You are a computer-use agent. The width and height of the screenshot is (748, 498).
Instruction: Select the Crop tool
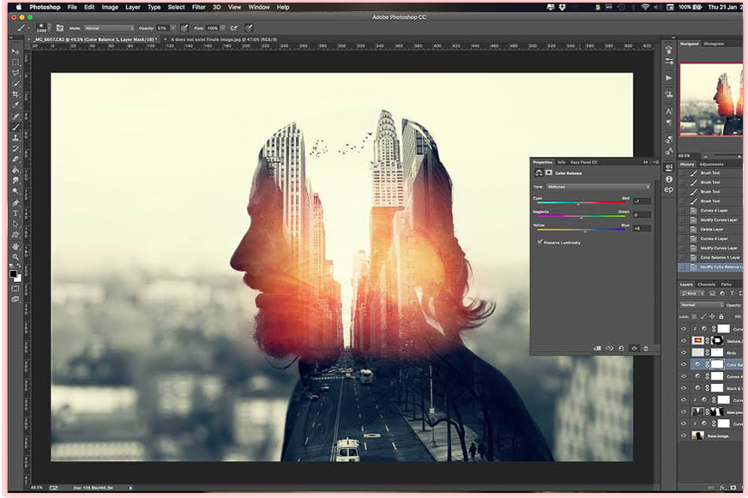coord(15,95)
